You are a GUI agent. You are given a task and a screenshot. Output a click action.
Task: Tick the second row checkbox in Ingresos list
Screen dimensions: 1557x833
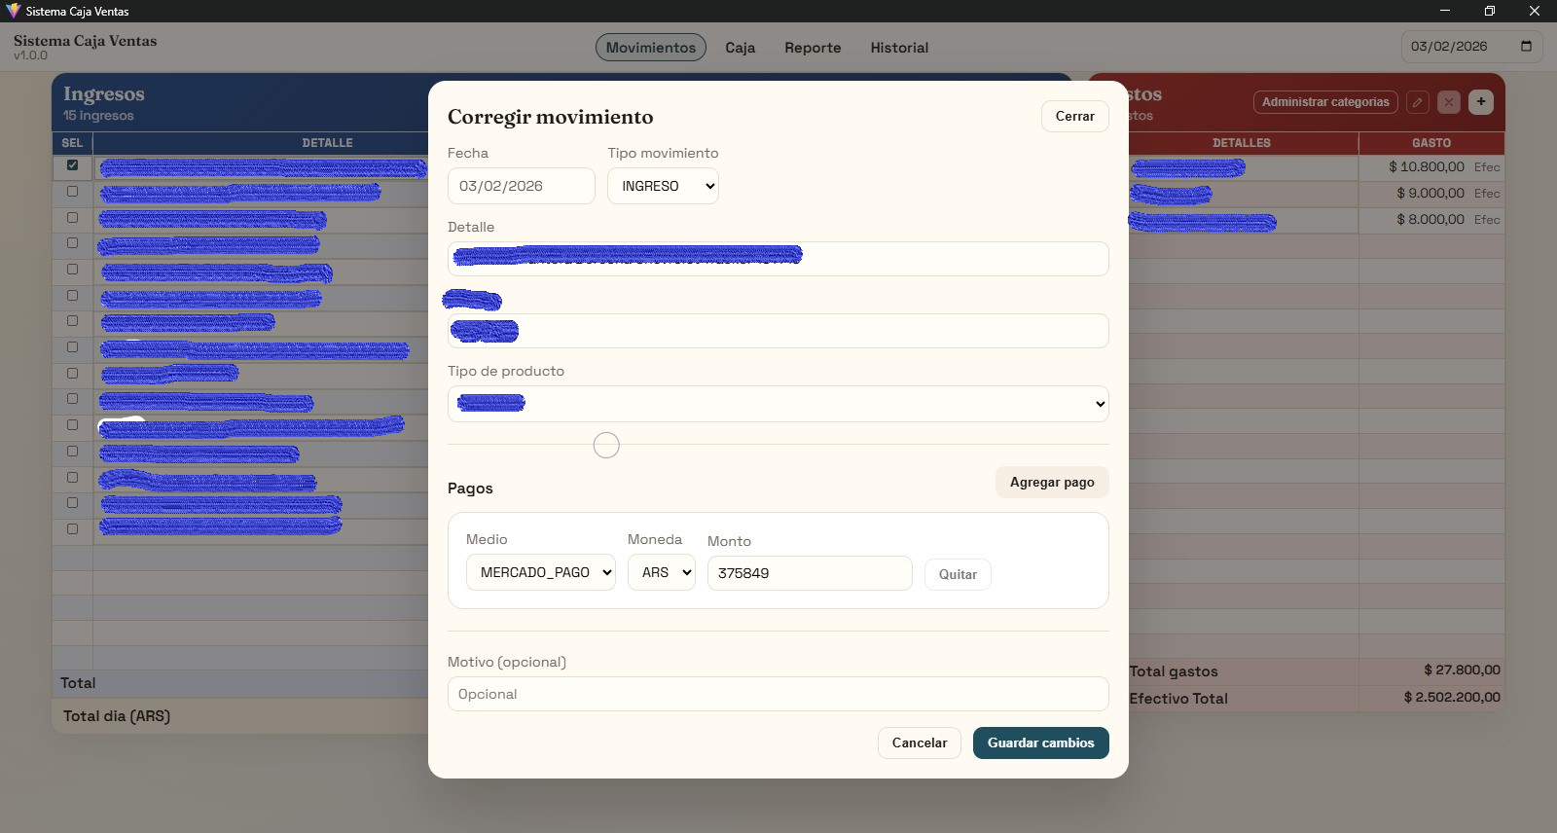pyautogui.click(x=72, y=192)
